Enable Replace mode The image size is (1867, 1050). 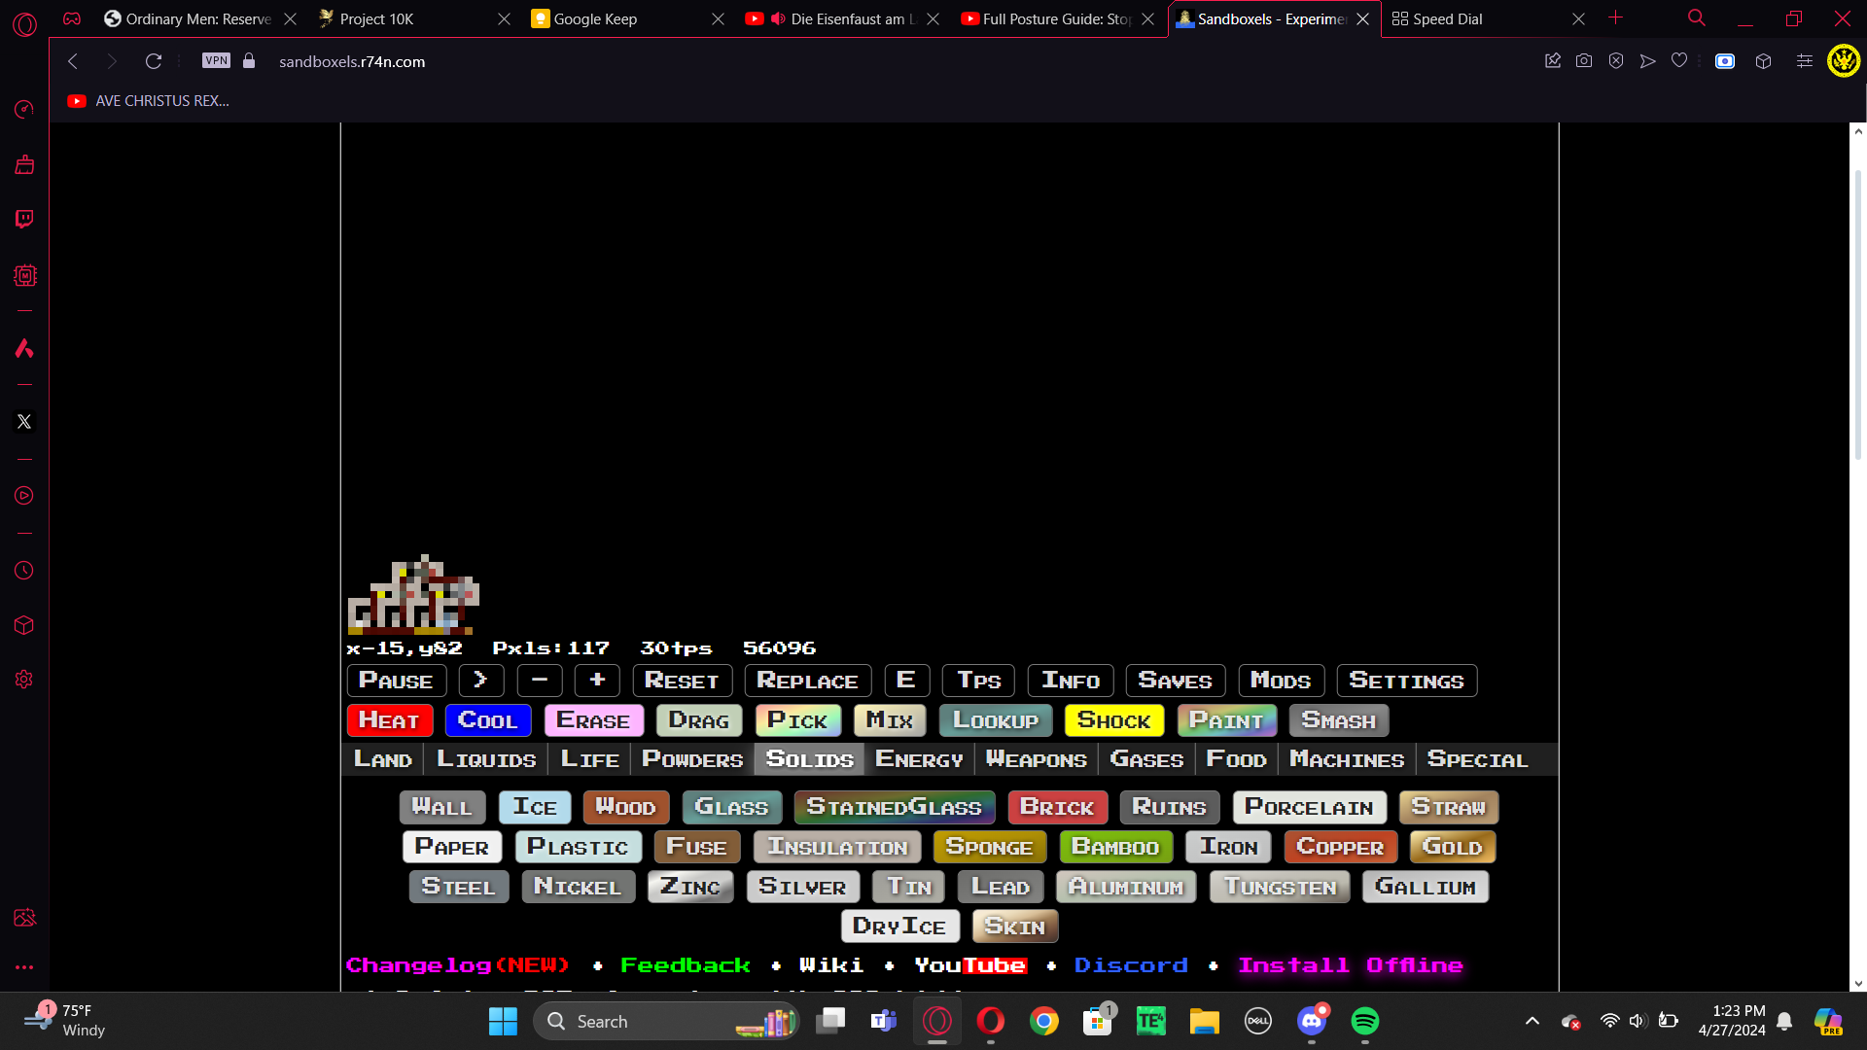(807, 681)
